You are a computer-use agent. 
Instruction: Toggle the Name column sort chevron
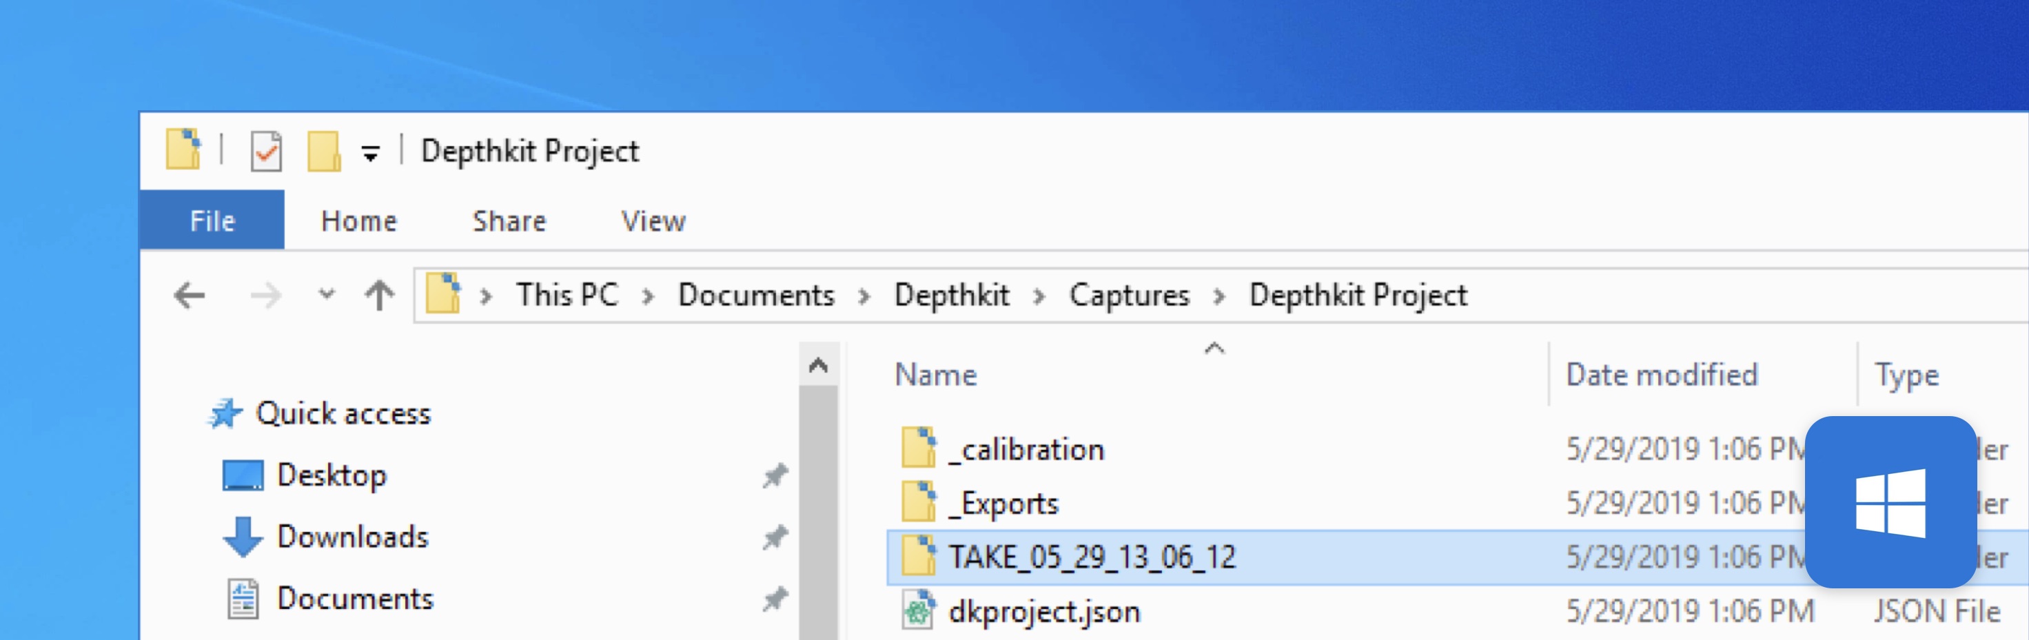[1213, 347]
